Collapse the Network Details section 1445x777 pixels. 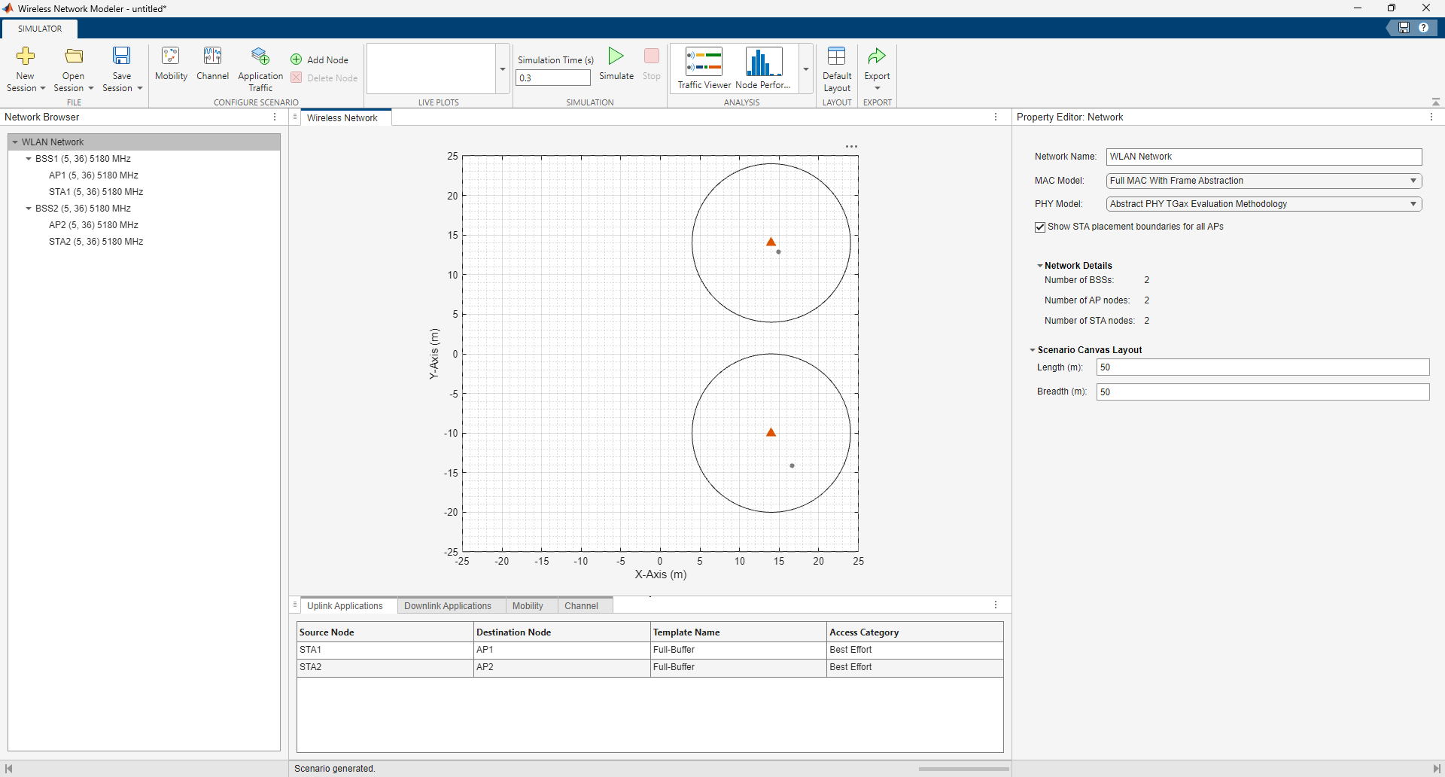[1039, 265]
